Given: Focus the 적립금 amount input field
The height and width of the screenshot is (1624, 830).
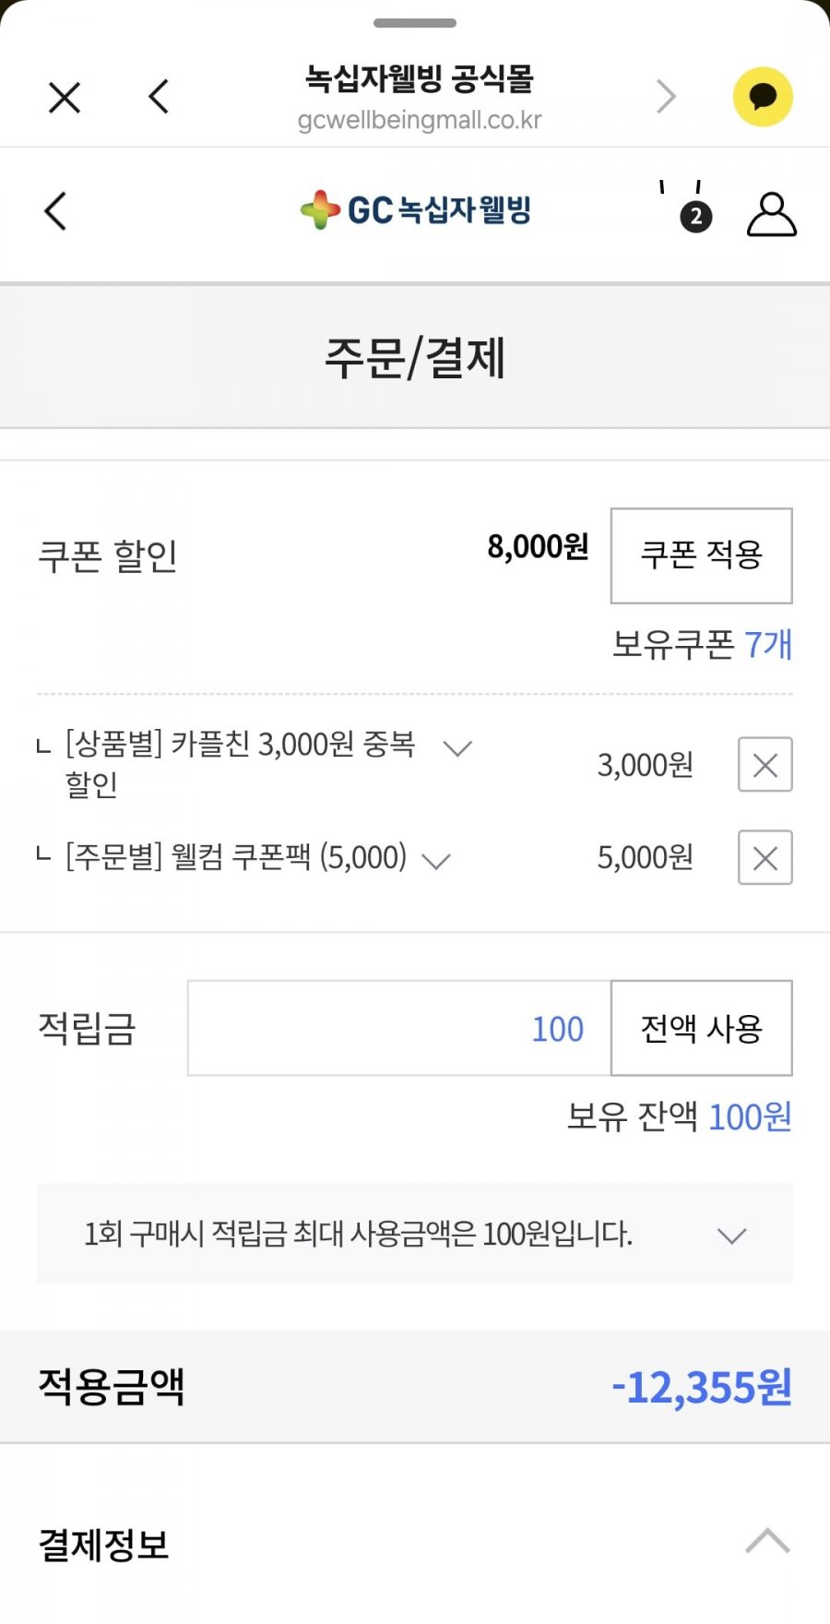Looking at the screenshot, I should pyautogui.click(x=399, y=1028).
